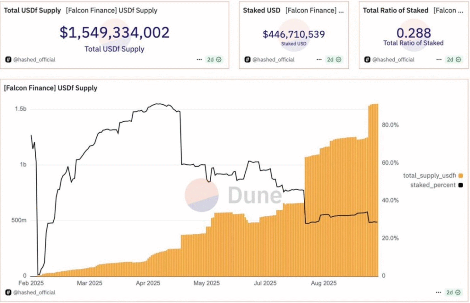Click the hash icon in the Total Ratio of Staked card
Viewport: 470px width, 303px height.
pos(367,60)
